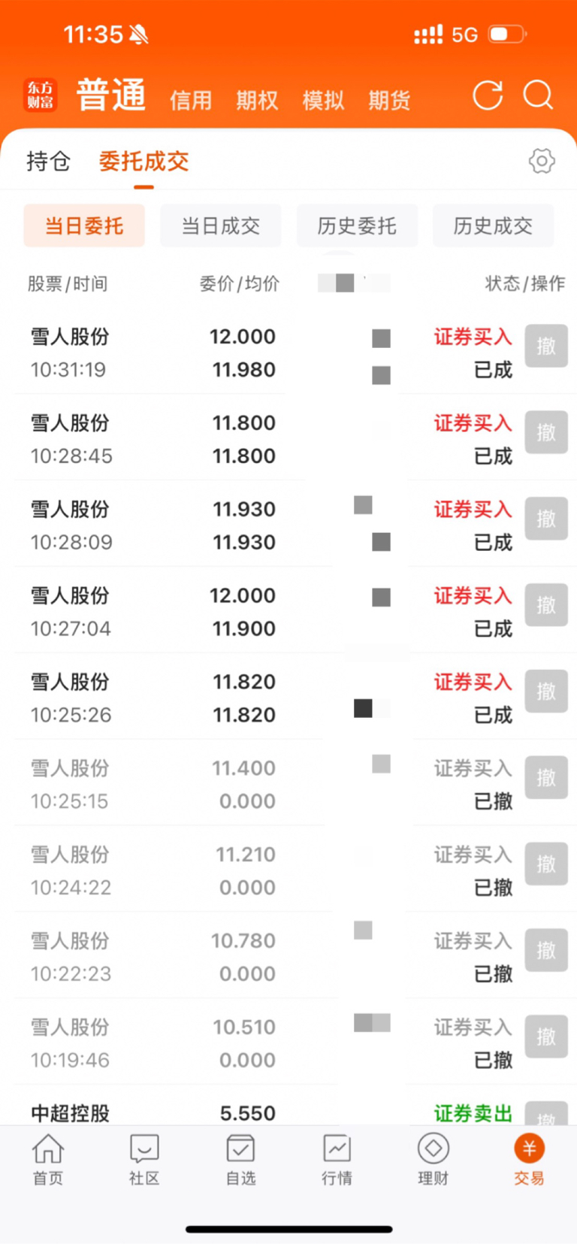Open the 10:28:45 雪人股份 order row
Image resolution: width=577 pixels, height=1244 pixels.
tap(225, 439)
